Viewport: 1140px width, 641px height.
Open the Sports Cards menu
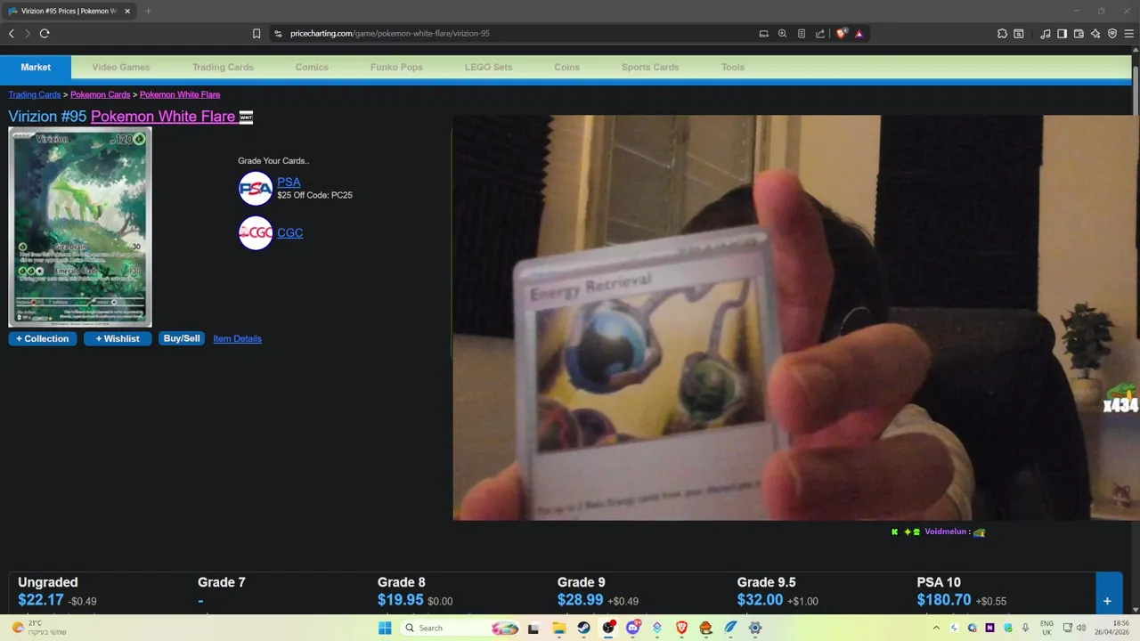point(650,67)
